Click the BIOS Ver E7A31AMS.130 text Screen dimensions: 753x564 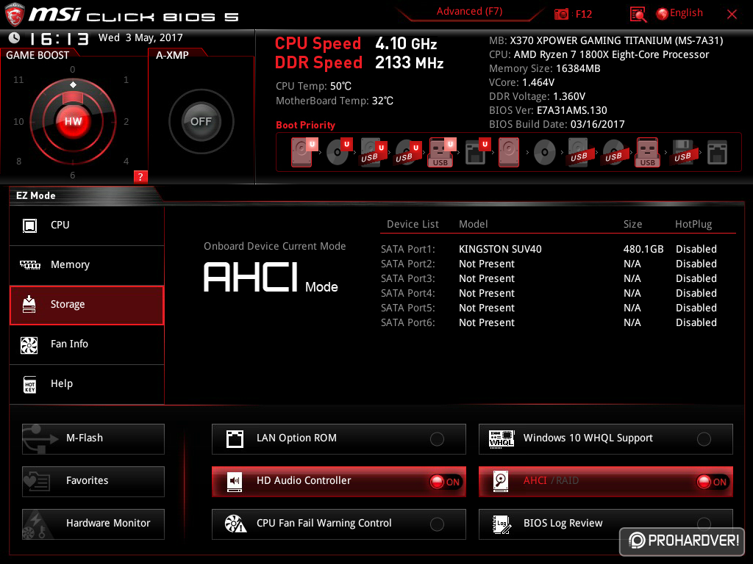coord(548,111)
